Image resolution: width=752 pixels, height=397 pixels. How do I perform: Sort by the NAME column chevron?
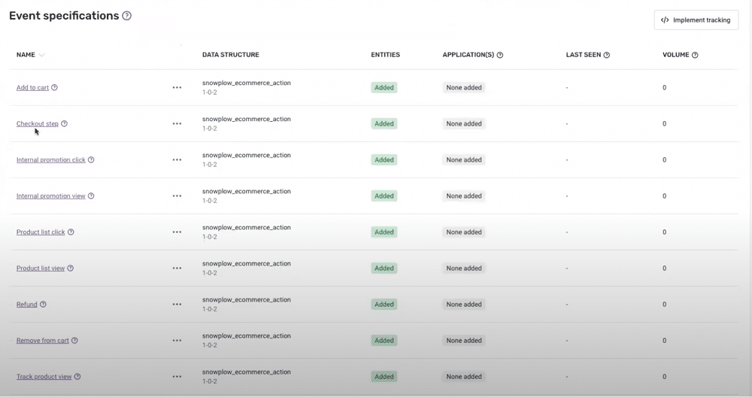click(41, 55)
